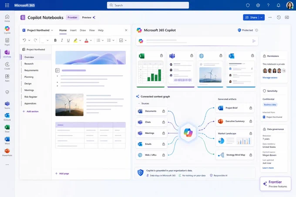Open OneNote in the left sidebar
This screenshot has height=197, width=296.
click(x=7, y=54)
